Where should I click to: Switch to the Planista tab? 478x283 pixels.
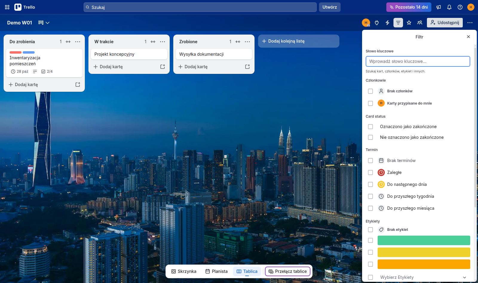point(216,271)
